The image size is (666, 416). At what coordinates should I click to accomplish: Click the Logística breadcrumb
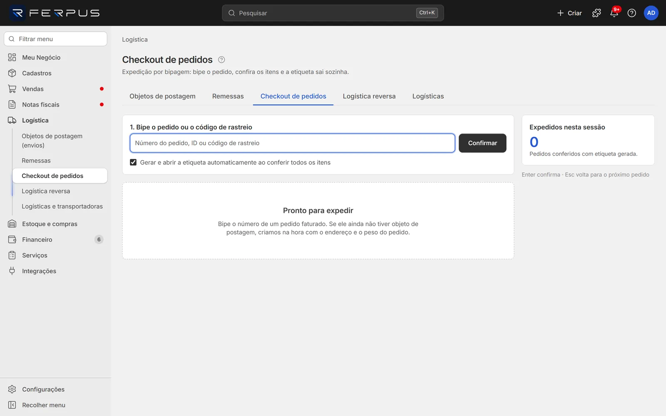click(x=135, y=40)
